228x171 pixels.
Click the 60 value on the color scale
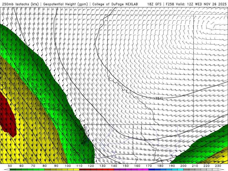21,166
